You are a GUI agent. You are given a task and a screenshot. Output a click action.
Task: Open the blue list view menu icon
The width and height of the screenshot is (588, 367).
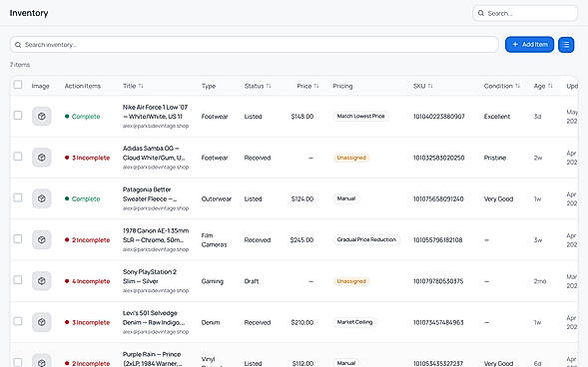(566, 45)
